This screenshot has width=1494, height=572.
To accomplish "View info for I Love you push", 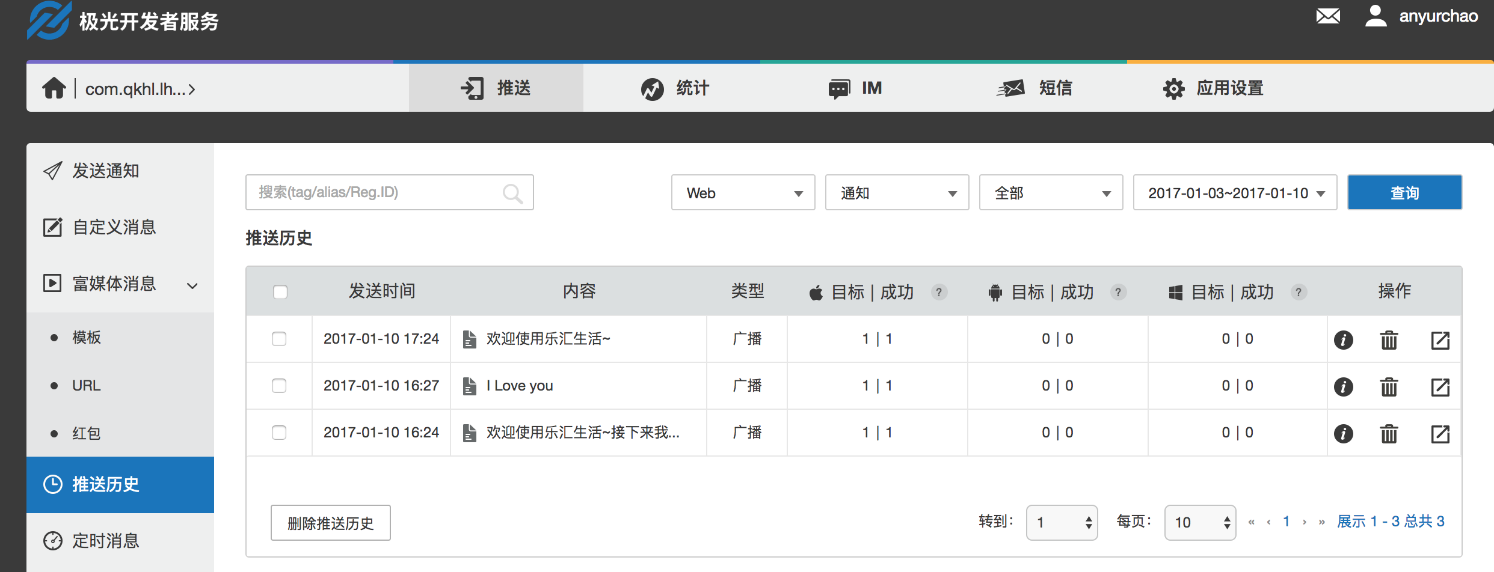I will [x=1343, y=386].
